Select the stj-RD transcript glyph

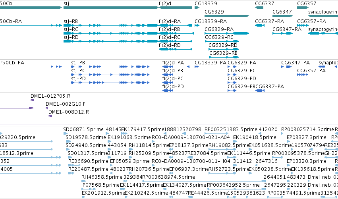pos(111,41)
